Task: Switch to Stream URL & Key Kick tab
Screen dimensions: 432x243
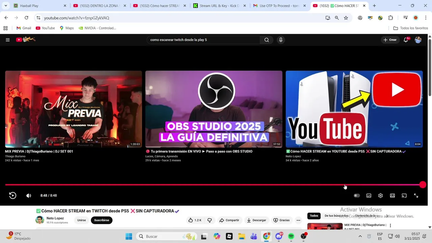Action: (x=220, y=6)
